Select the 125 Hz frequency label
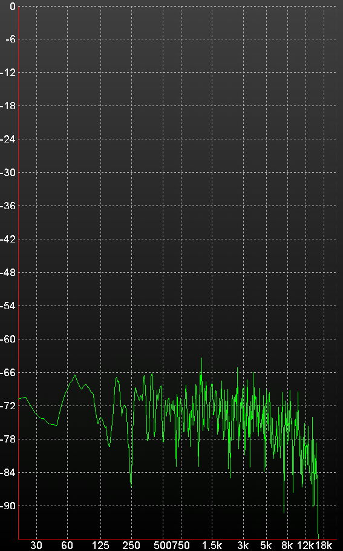Viewport: 343px width, 551px height. point(100,545)
